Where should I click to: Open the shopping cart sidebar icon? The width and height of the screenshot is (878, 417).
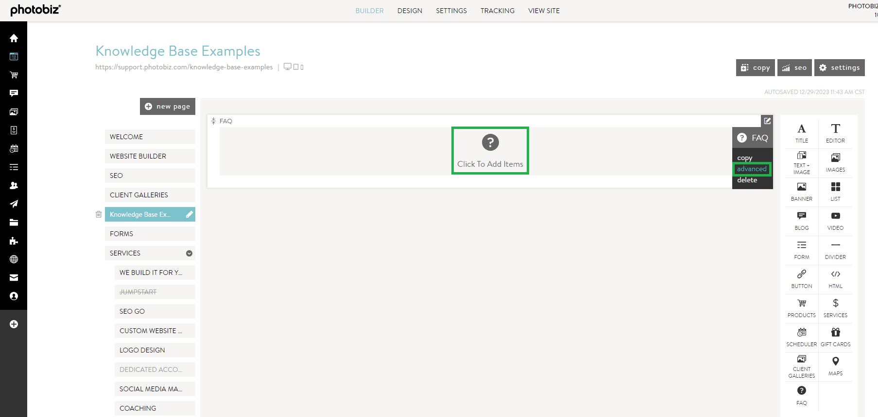click(x=14, y=75)
